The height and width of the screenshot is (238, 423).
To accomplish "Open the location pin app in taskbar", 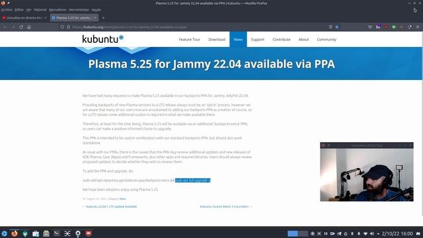I will pos(78,233).
